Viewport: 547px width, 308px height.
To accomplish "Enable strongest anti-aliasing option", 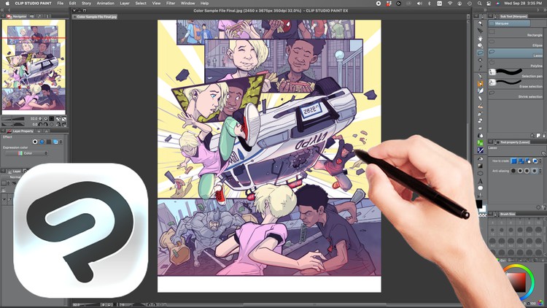I will coord(534,171).
